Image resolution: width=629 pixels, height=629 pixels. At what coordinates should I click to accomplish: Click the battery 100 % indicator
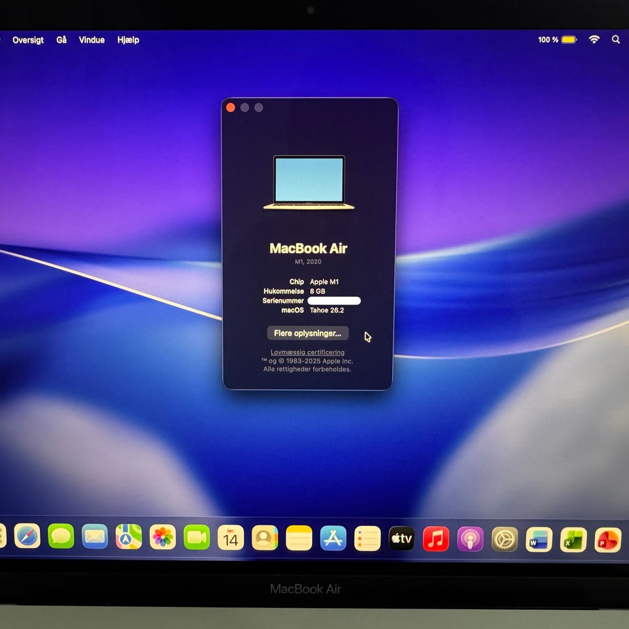coord(557,40)
